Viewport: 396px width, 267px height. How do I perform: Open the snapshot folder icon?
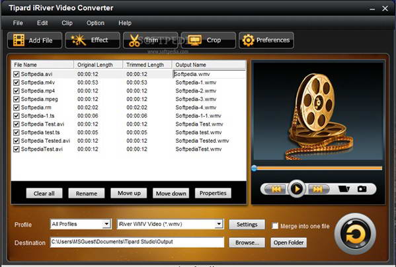click(x=344, y=189)
